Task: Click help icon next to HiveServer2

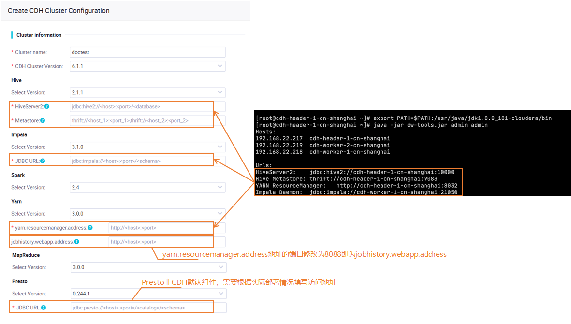Action: (x=47, y=107)
